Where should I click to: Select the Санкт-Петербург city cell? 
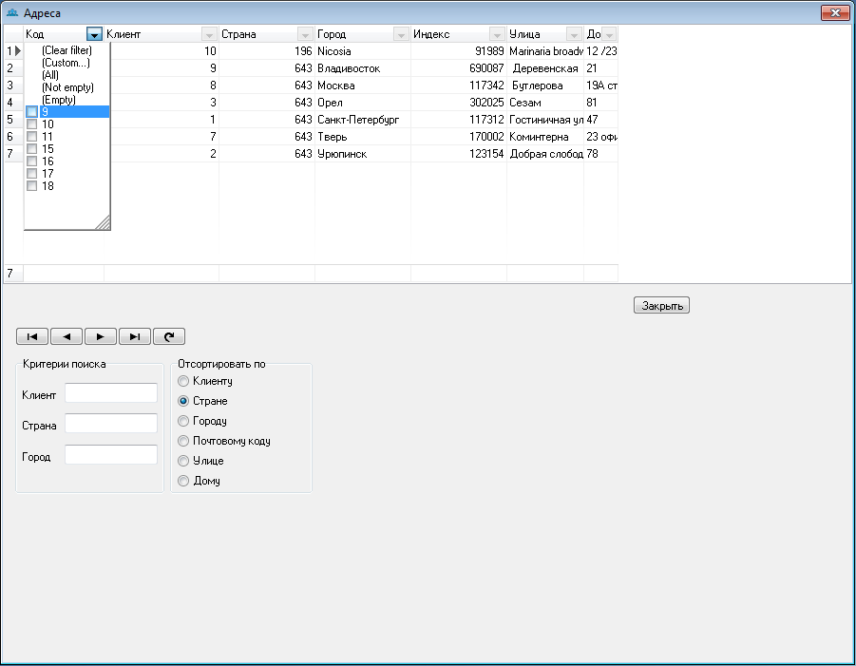tap(363, 120)
